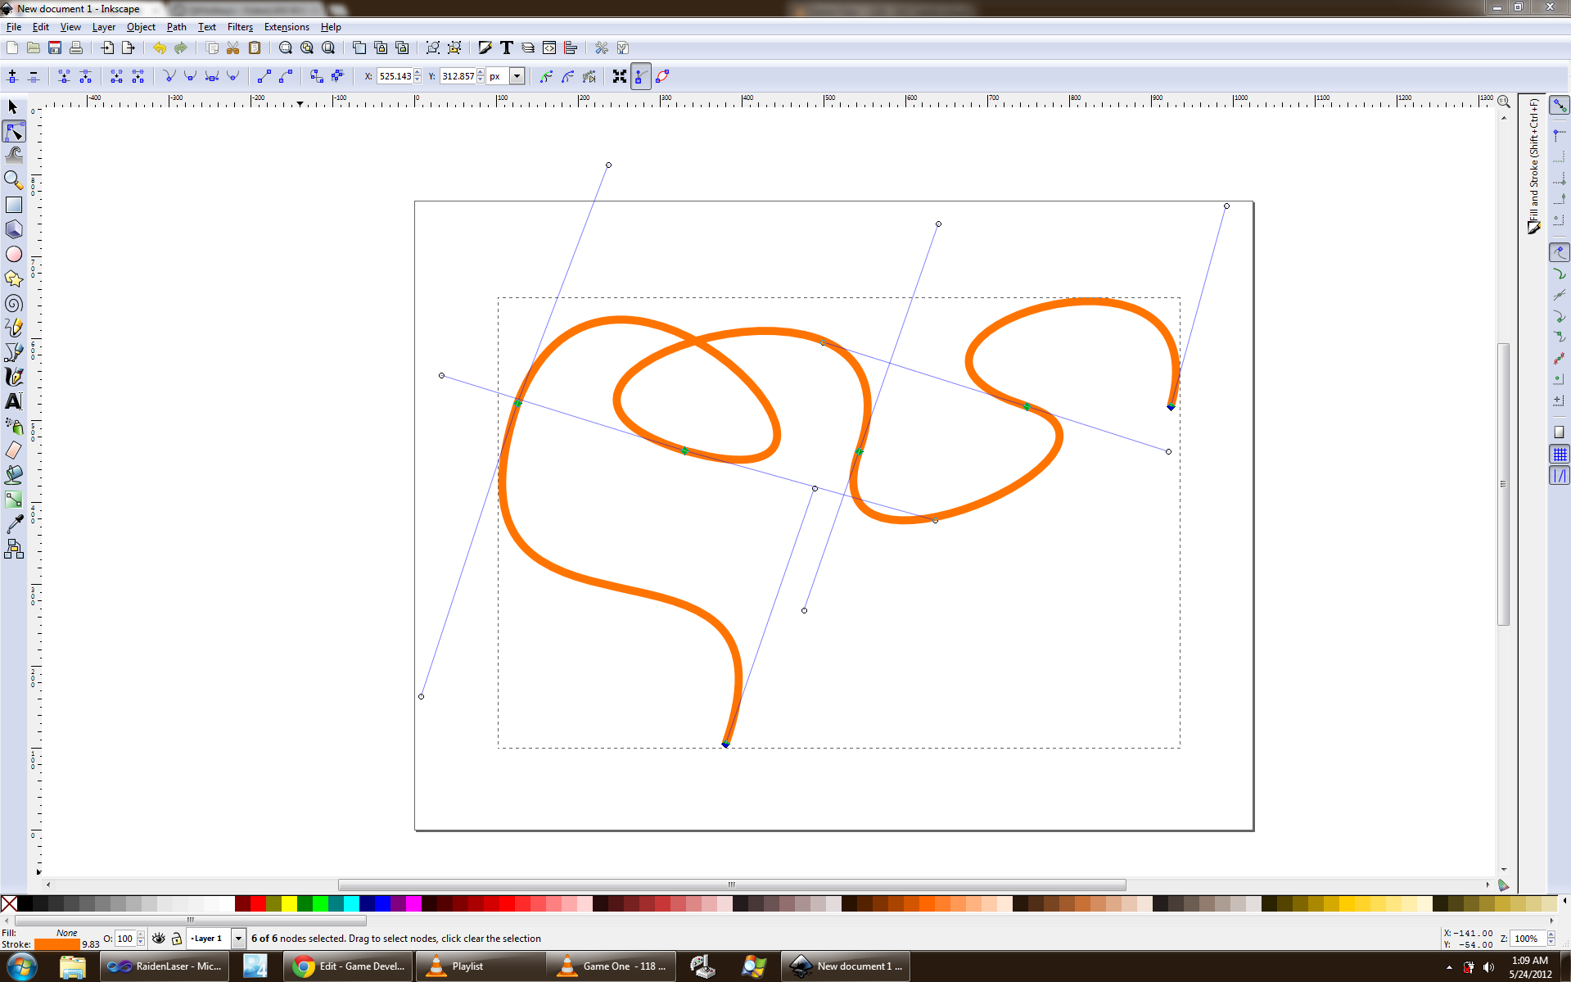Toggle snap to grids button

pyautogui.click(x=1560, y=454)
